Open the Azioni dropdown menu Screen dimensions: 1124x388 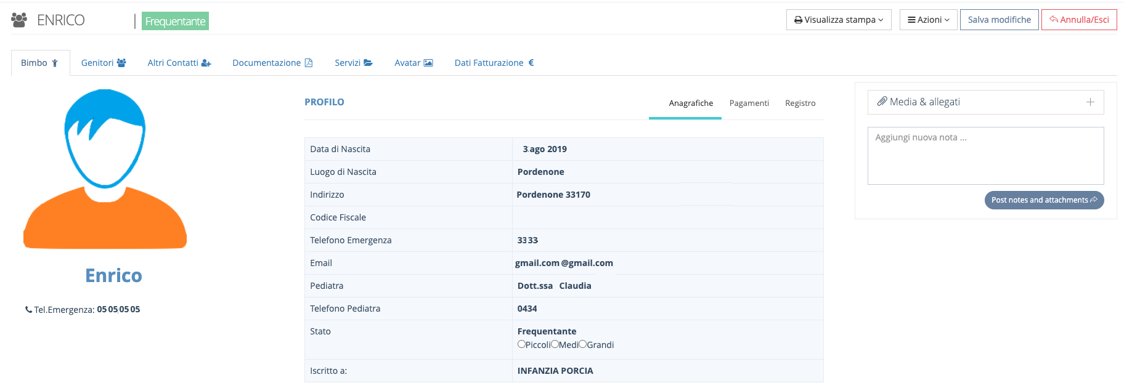pyautogui.click(x=928, y=20)
